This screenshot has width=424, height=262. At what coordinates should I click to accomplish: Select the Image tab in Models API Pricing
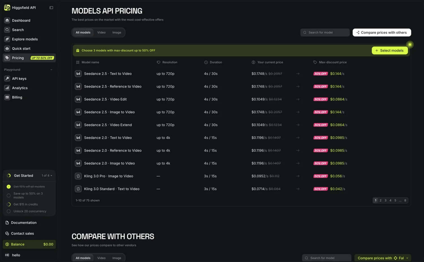(x=117, y=32)
